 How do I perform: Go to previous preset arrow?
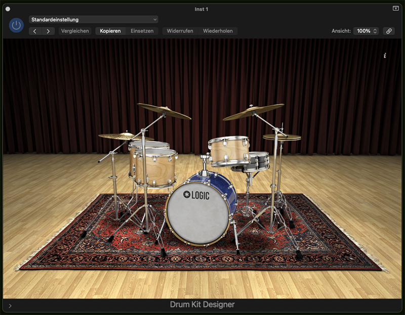[35, 31]
